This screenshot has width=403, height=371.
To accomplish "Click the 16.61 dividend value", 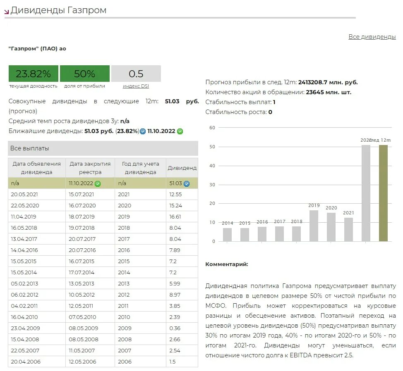I will pos(175,217).
